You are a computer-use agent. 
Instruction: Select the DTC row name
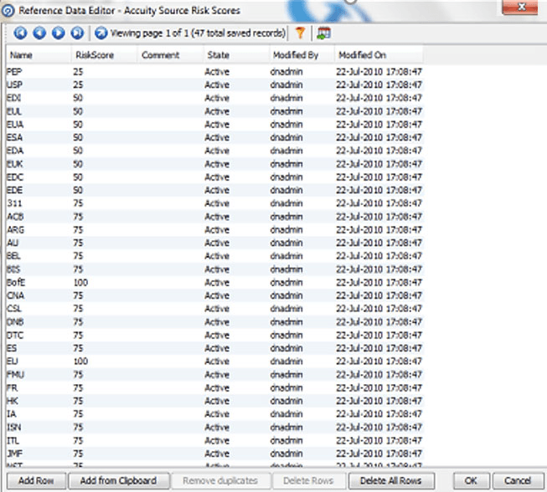click(15, 336)
